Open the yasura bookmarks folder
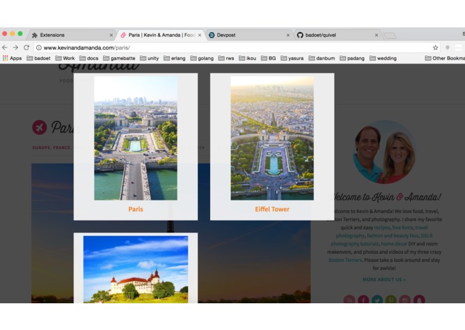465x330 pixels. coord(292,58)
